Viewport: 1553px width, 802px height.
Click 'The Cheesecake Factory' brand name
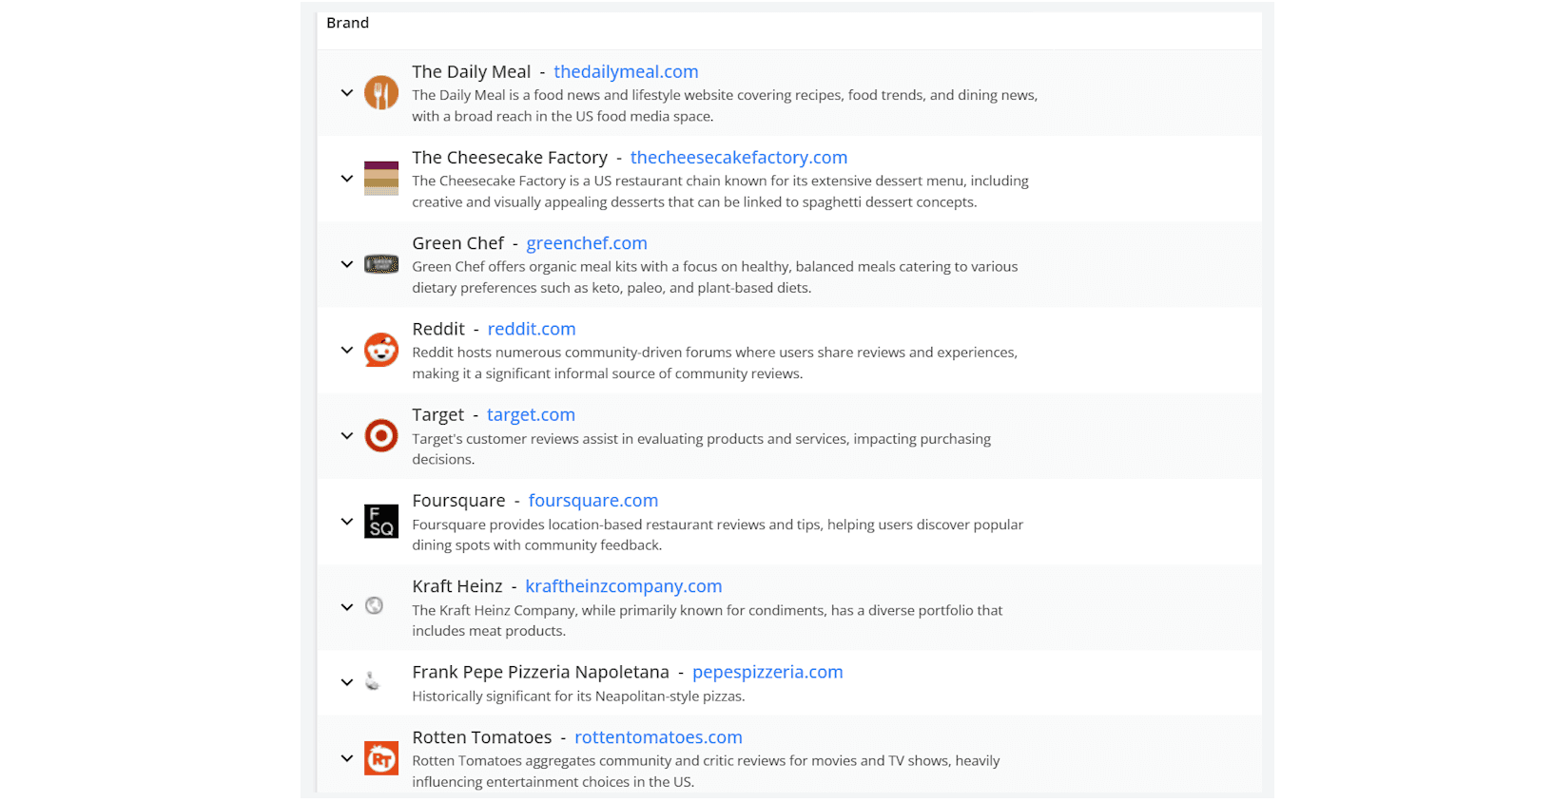point(510,157)
